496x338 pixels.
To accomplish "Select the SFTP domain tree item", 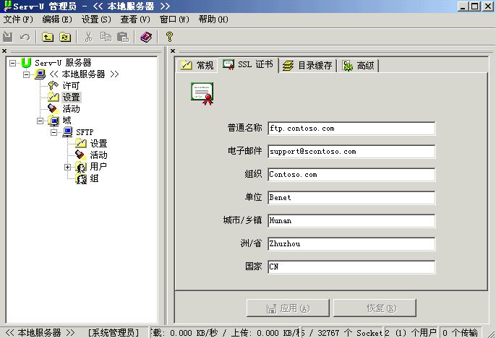I will tap(85, 132).
